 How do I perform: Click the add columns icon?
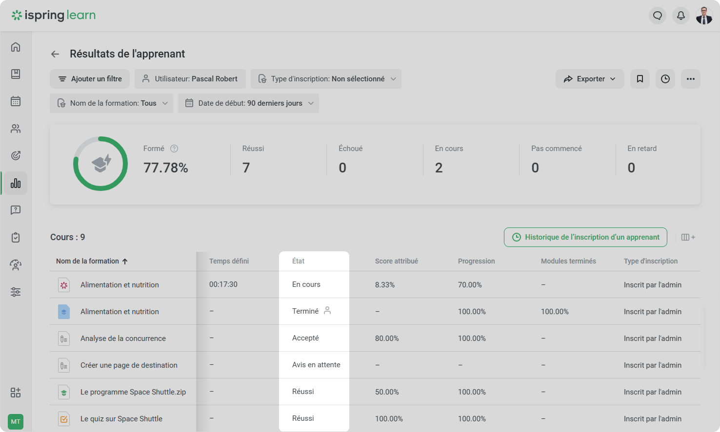click(688, 237)
